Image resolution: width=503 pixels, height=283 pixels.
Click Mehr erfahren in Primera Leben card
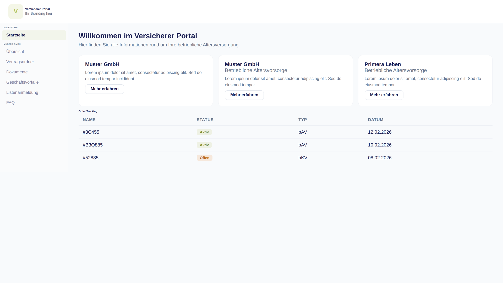[x=384, y=95]
